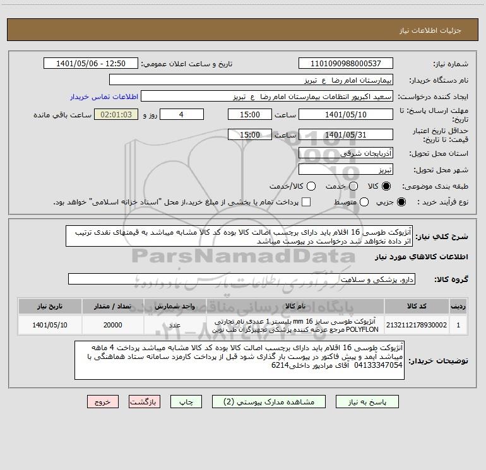Click the announcement date field 1401/05/06 - 12:50
This screenshot has height=470, width=486.
coord(91,64)
